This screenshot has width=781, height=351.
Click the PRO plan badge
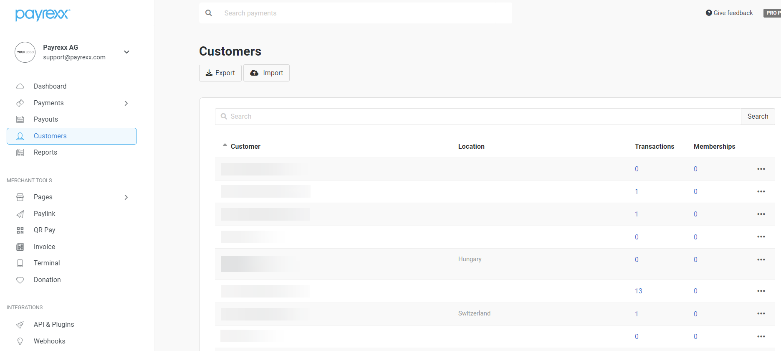coord(772,13)
